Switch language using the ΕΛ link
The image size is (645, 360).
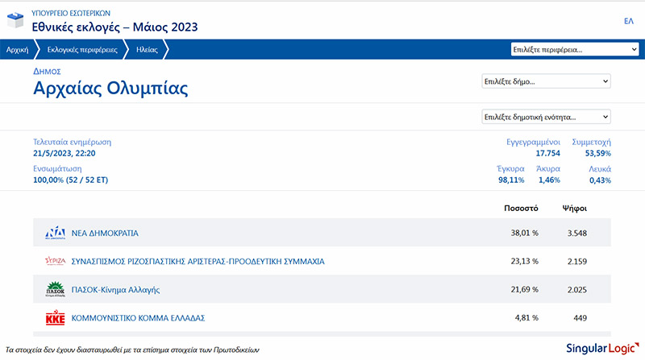[628, 21]
